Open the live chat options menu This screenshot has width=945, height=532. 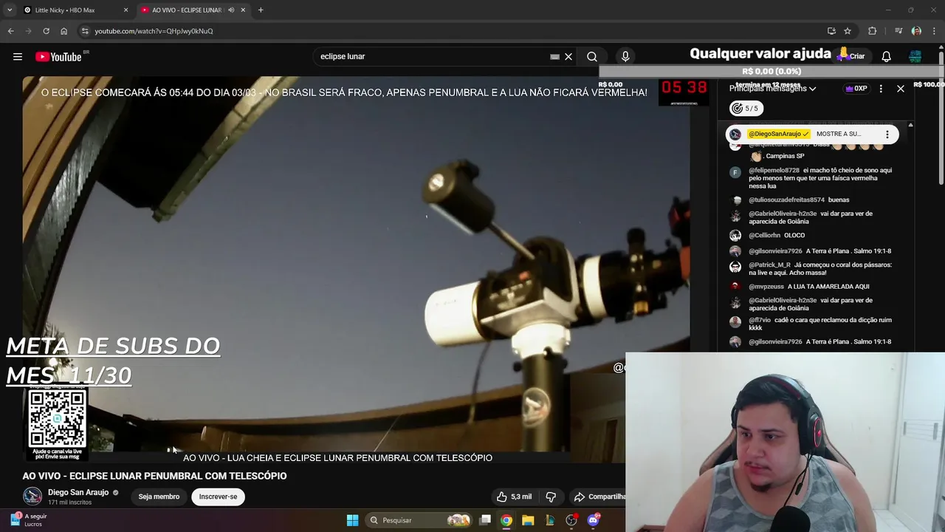881,89
